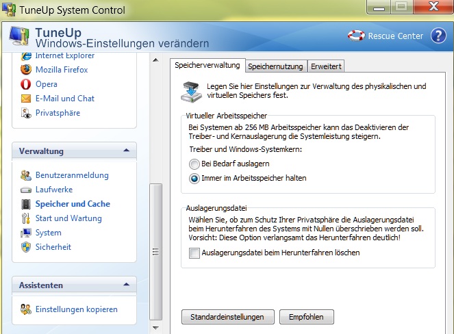
Task: Open the Laufwerke link
Action: 54,190
